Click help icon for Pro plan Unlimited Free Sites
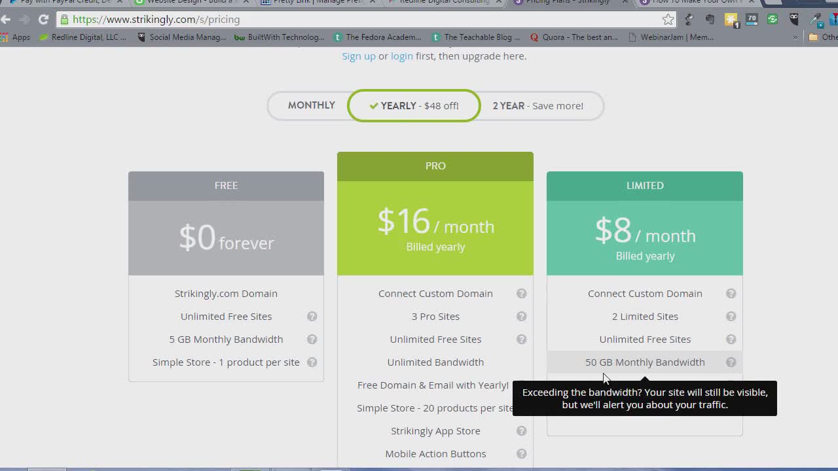 click(x=522, y=339)
